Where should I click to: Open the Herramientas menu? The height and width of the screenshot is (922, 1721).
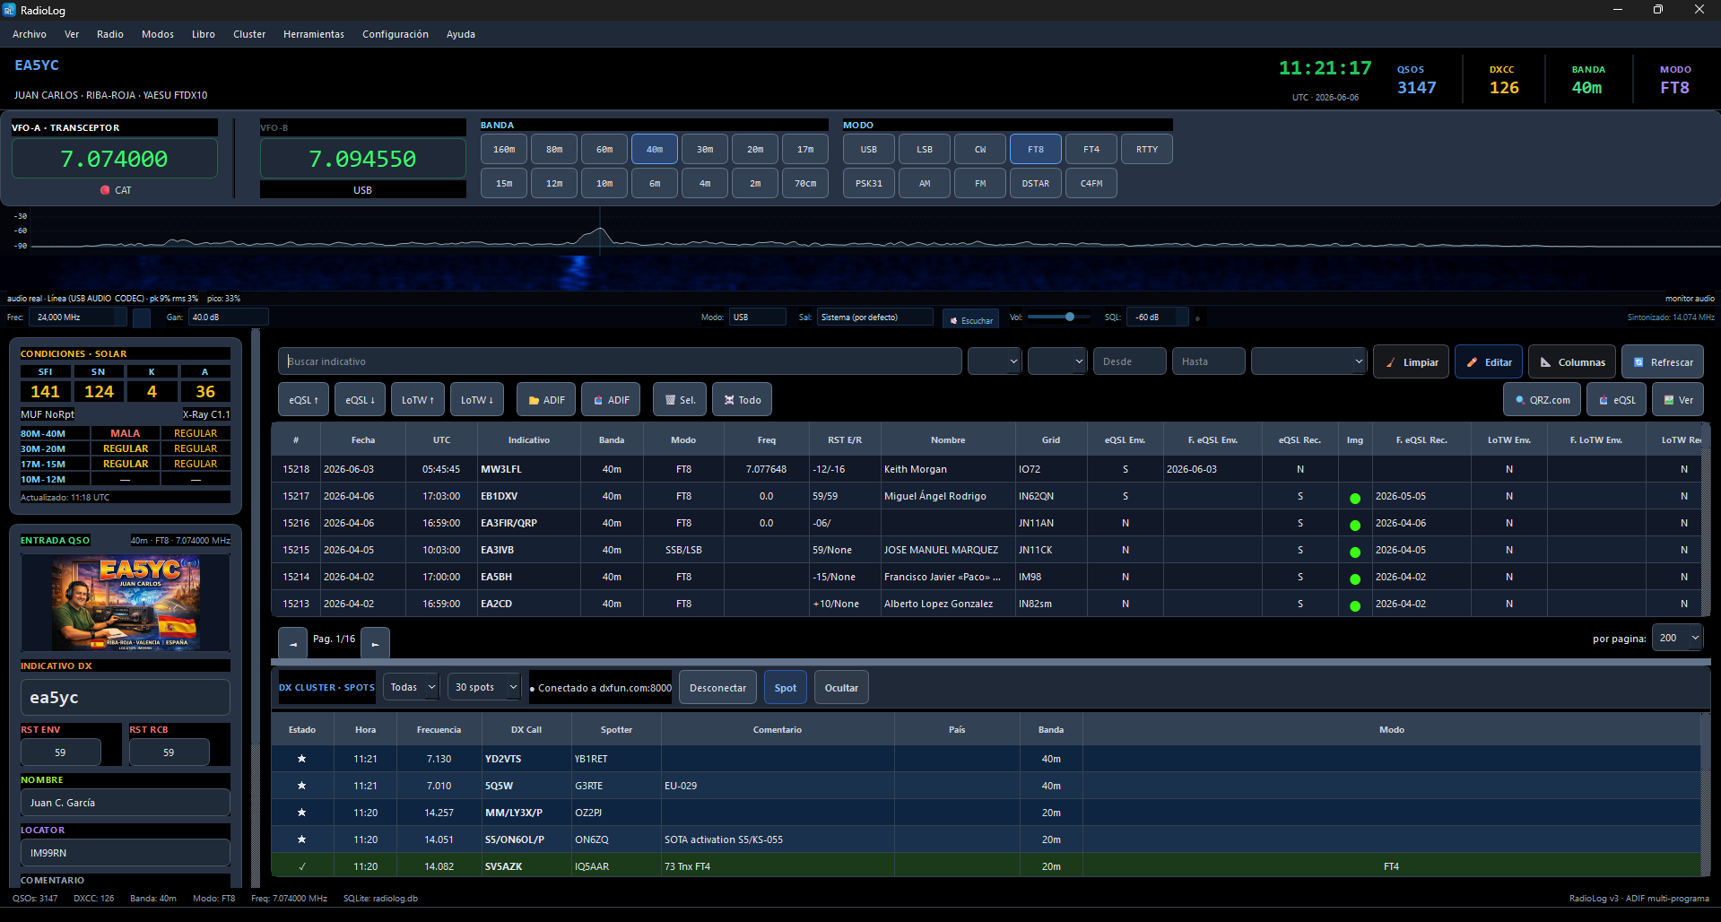[x=314, y=34]
